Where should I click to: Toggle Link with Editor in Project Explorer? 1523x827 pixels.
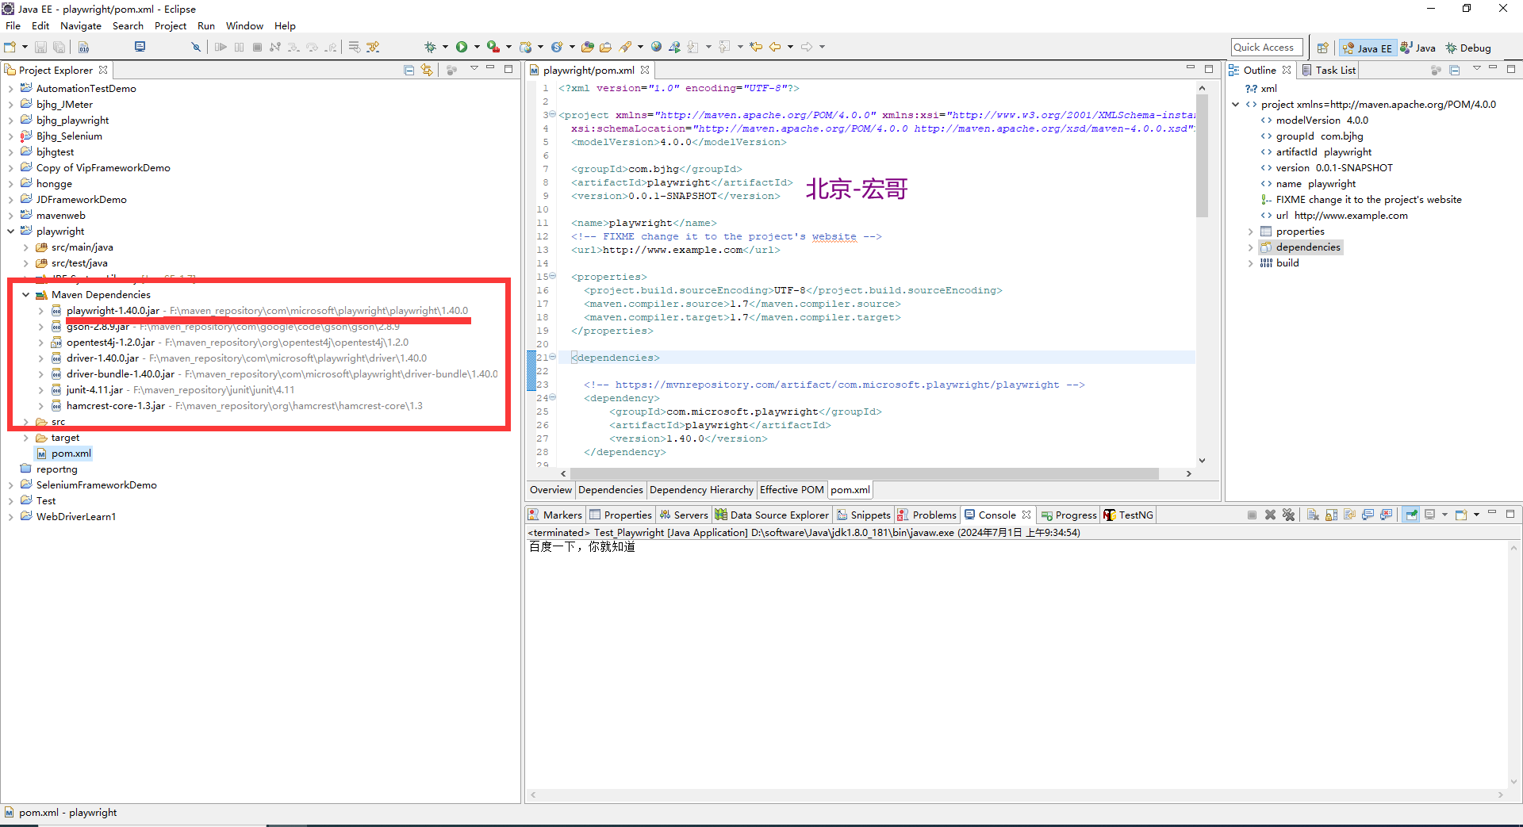click(427, 71)
